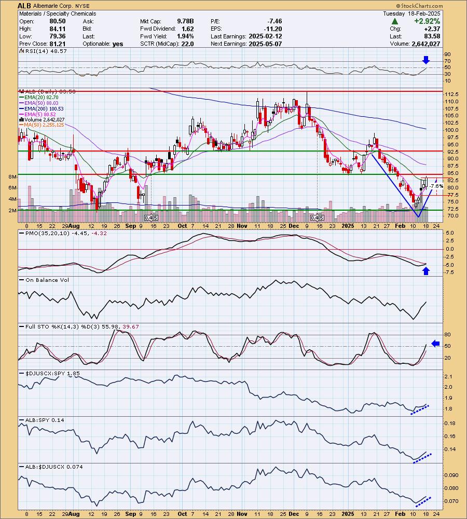Click the volume bars icon in price legend
This screenshot has height=519, width=467.
(x=21, y=120)
